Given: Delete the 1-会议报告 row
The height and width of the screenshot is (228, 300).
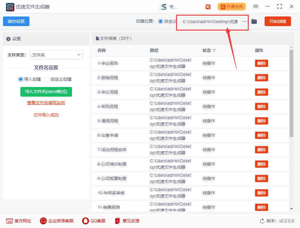Looking at the screenshot, I should click(x=261, y=63).
